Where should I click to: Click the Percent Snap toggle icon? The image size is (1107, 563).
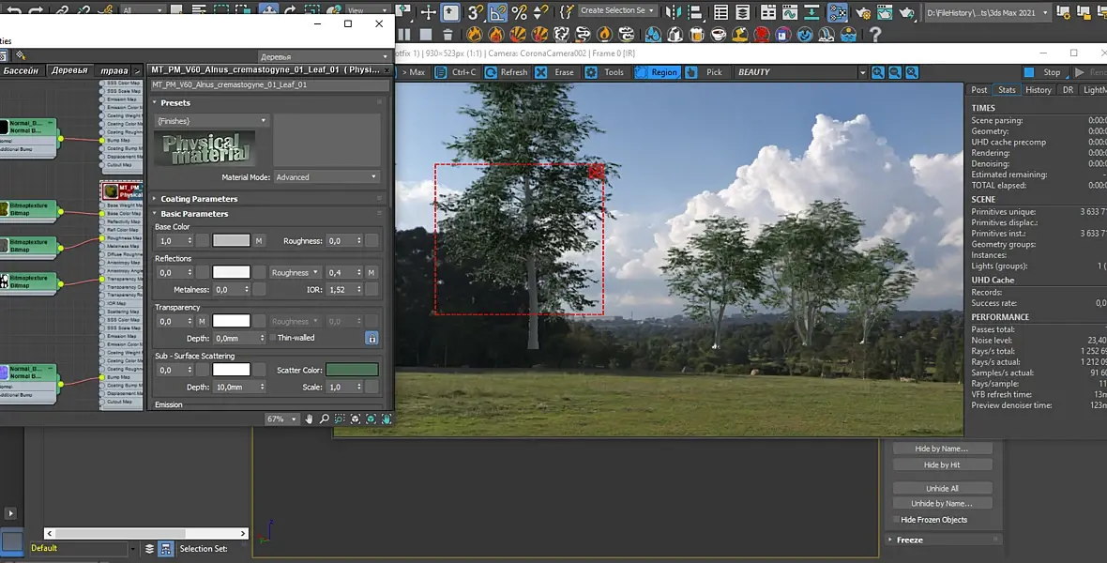click(x=519, y=12)
